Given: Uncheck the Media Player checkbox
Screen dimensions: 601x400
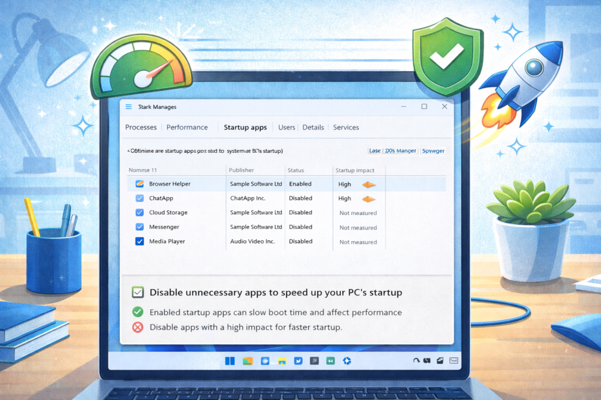Looking at the screenshot, I should tap(139, 241).
